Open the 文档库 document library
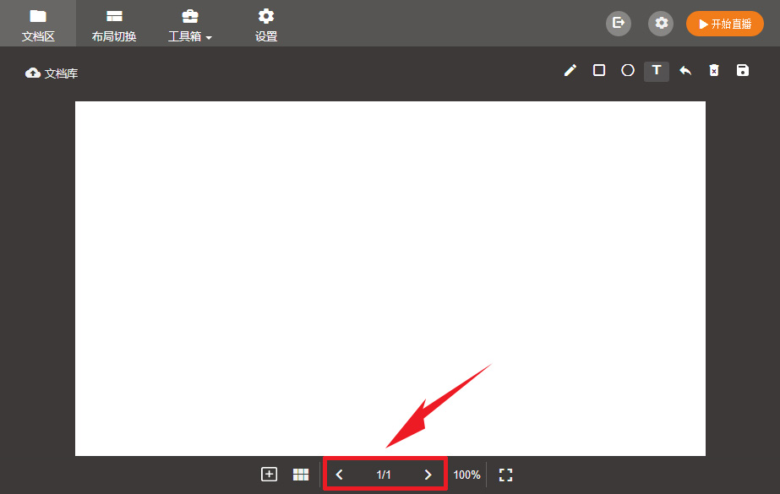Viewport: 780px width, 494px height. click(x=52, y=73)
